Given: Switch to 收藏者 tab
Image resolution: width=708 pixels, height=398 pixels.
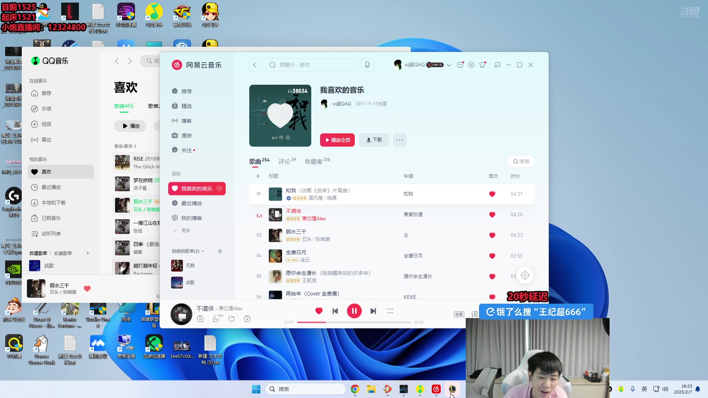Looking at the screenshot, I should (317, 161).
